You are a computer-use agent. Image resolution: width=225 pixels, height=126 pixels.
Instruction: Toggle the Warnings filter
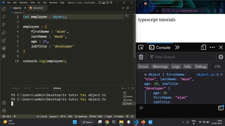tap(160, 66)
